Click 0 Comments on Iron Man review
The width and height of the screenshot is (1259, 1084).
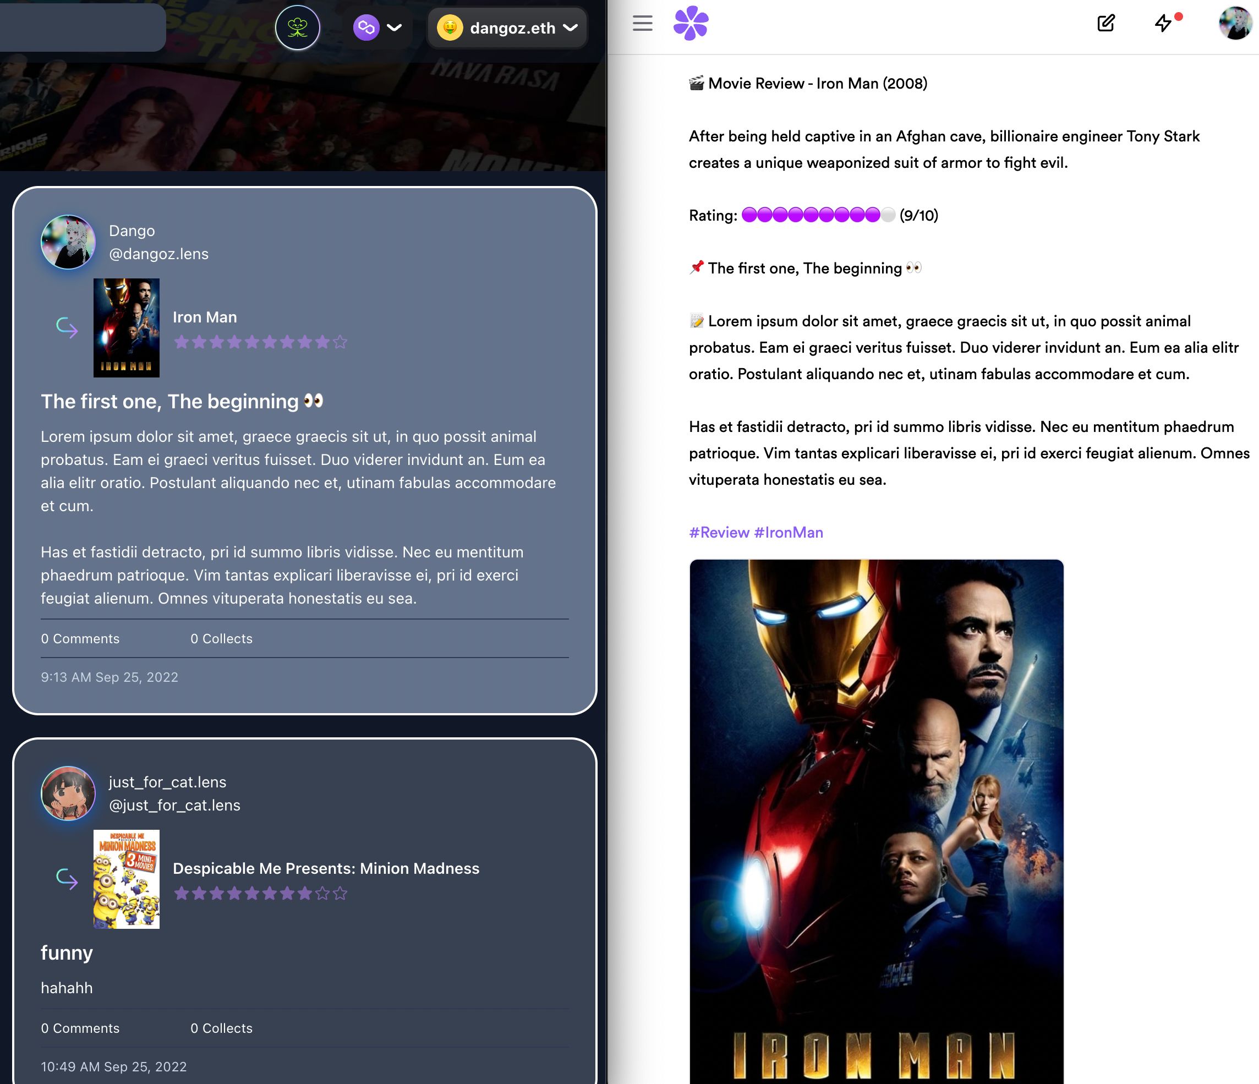coord(80,639)
